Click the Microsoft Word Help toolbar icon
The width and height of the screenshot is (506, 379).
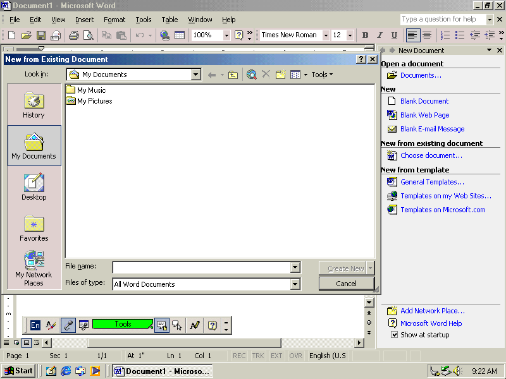coord(238,35)
